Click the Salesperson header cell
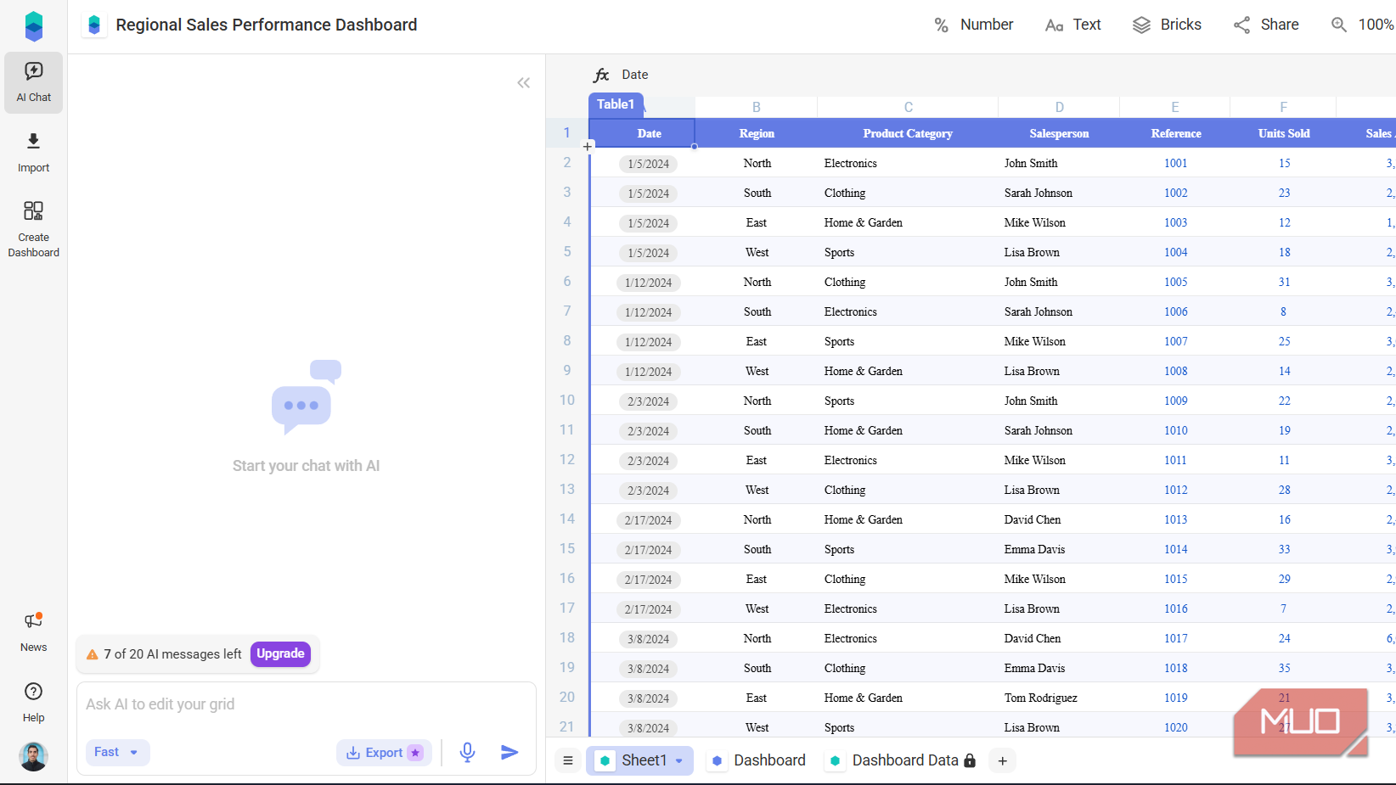Image resolution: width=1396 pixels, height=785 pixels. click(1059, 133)
